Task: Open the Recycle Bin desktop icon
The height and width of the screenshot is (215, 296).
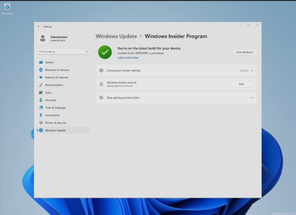Action: coord(7,9)
